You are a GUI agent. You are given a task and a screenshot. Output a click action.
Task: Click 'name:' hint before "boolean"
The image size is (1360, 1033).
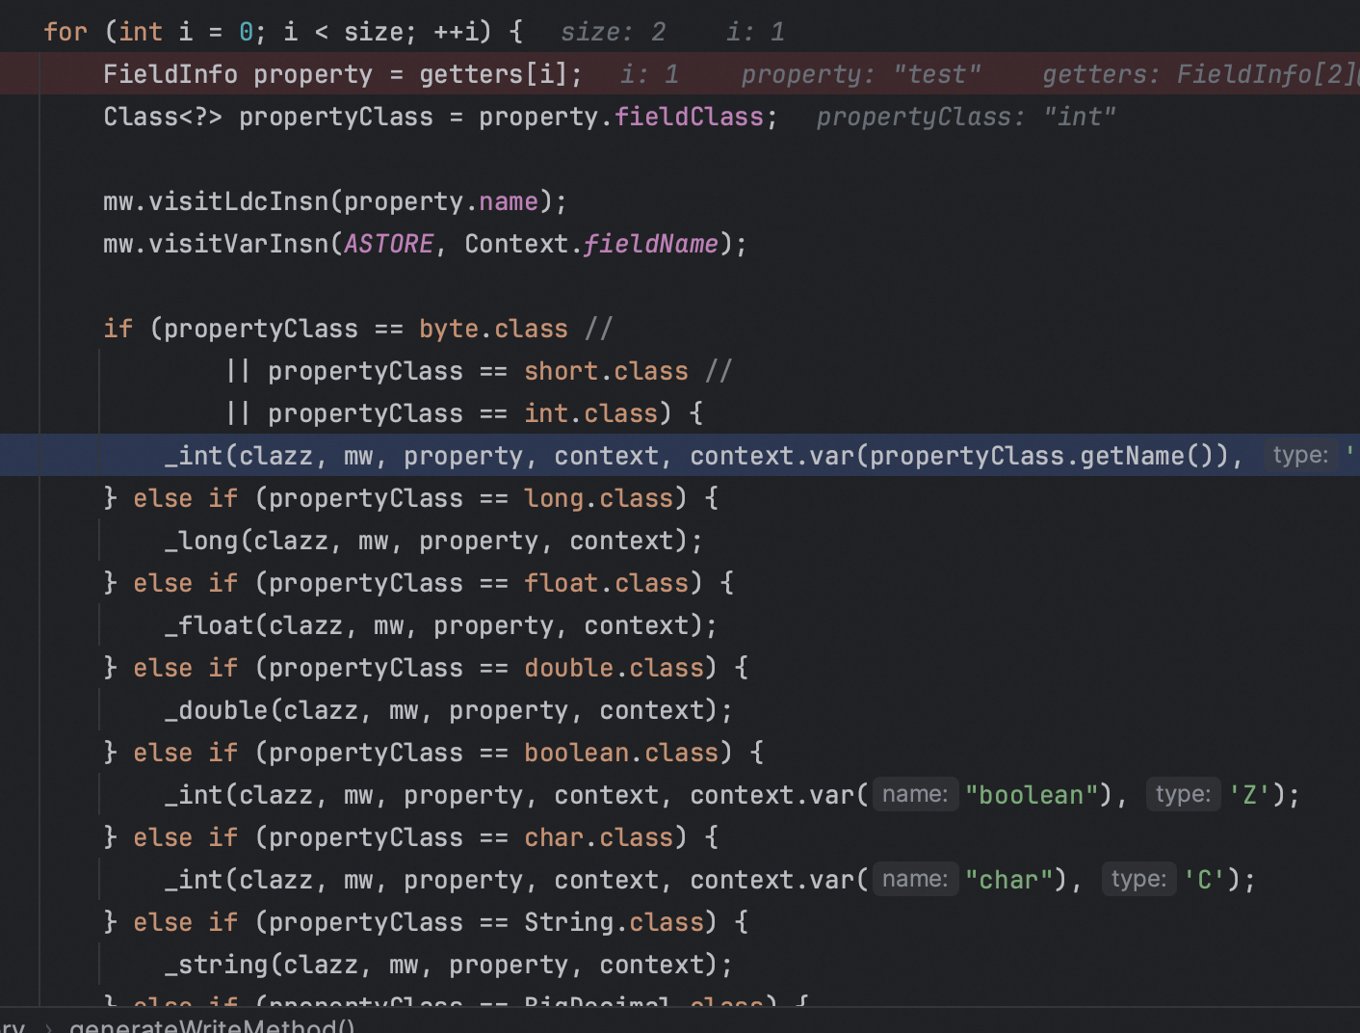pos(915,794)
